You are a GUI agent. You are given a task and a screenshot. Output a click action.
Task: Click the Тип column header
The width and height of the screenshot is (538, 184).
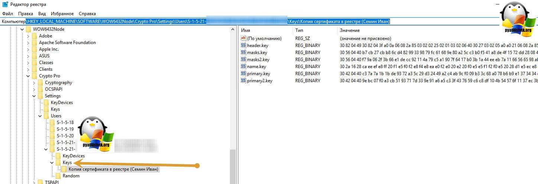[299, 30]
